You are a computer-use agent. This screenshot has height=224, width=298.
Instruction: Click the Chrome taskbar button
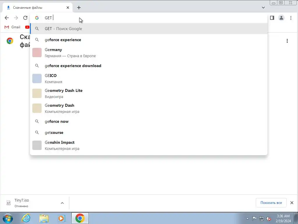tap(80, 218)
